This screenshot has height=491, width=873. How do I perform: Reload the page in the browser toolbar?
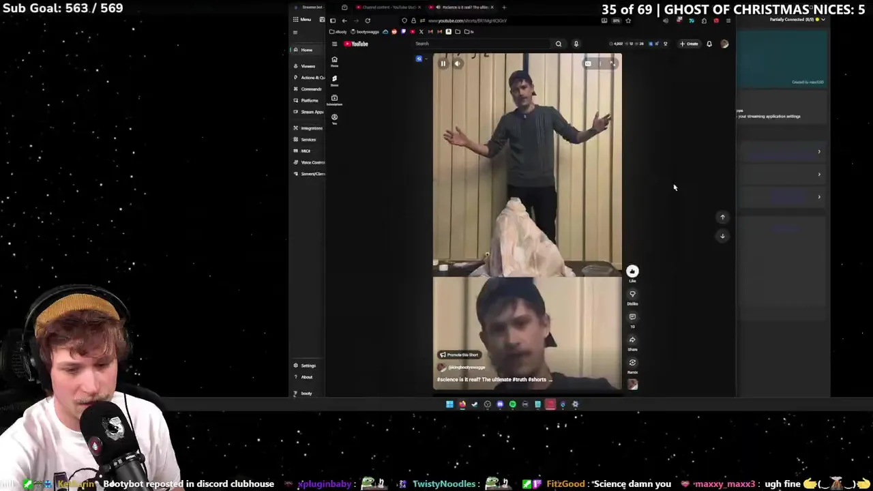click(368, 20)
